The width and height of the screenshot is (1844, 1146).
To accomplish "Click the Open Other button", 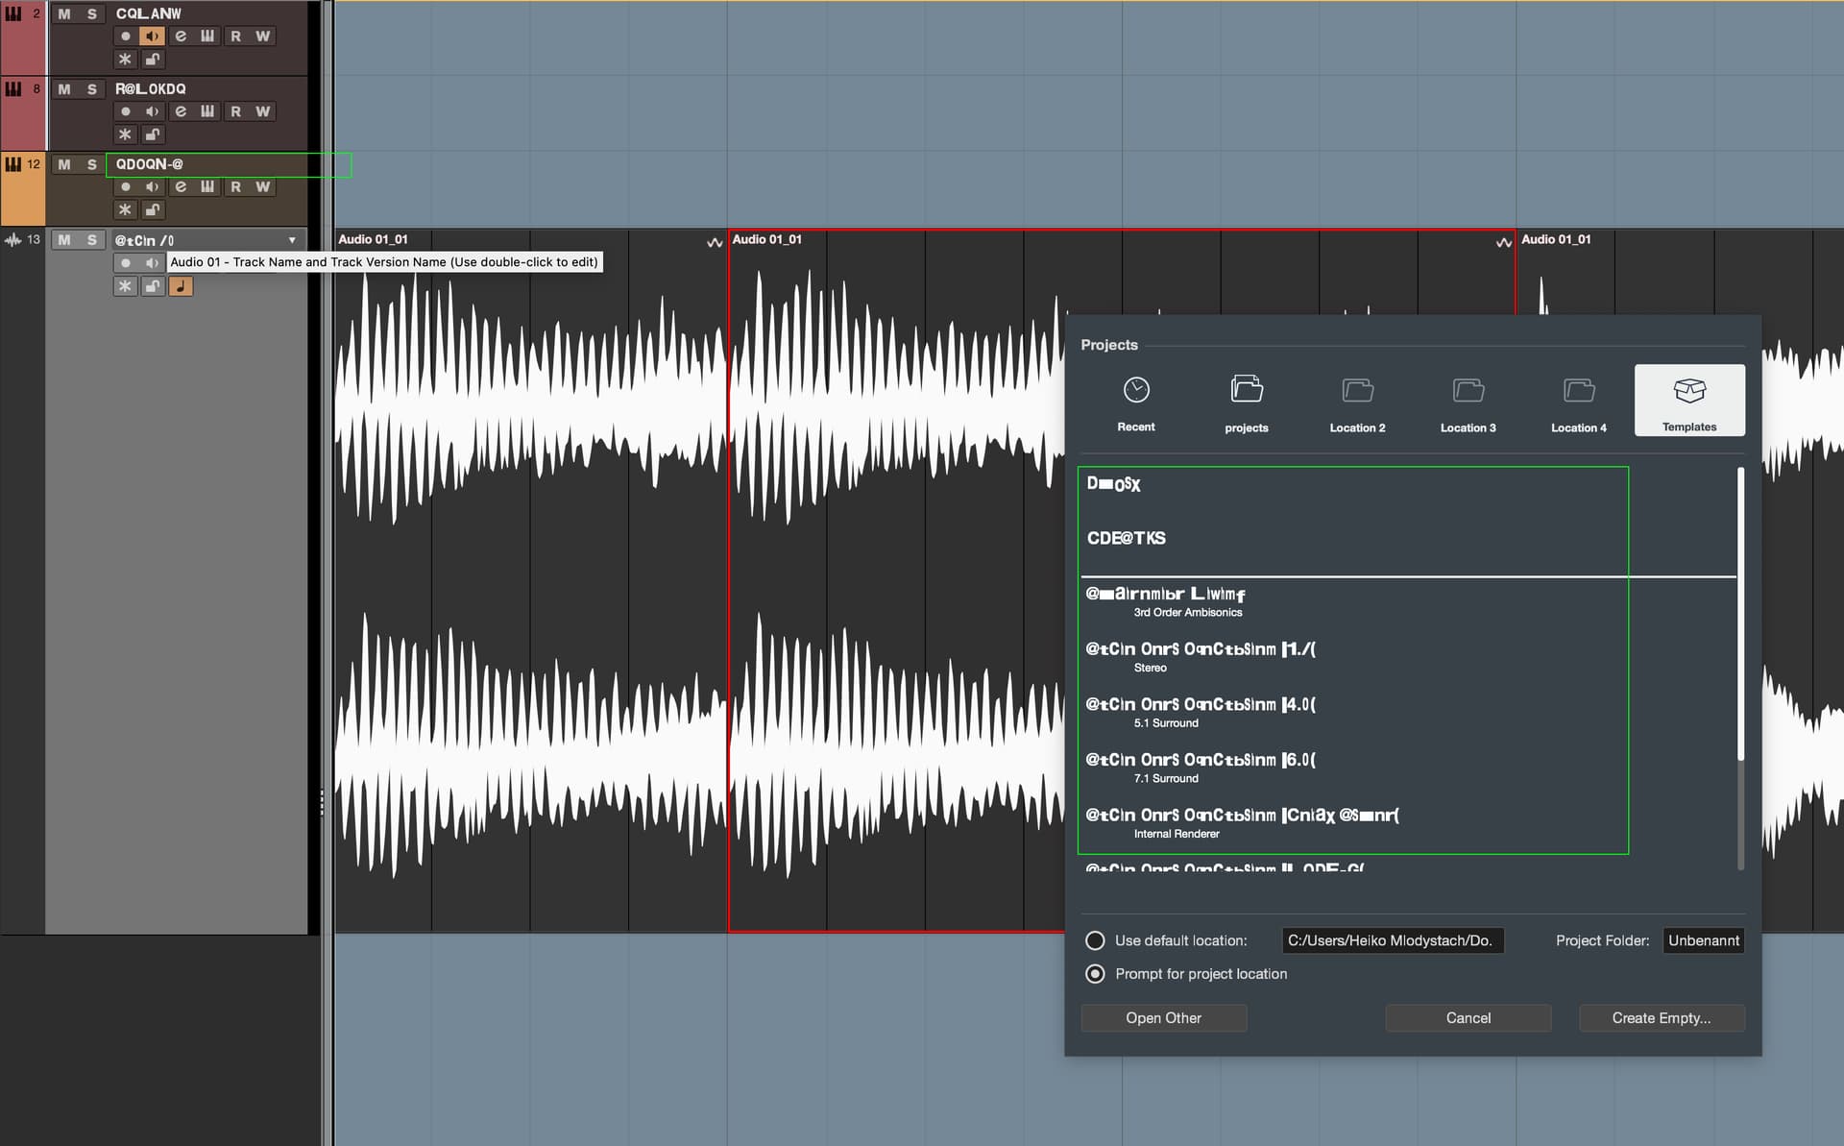I will [x=1164, y=1018].
